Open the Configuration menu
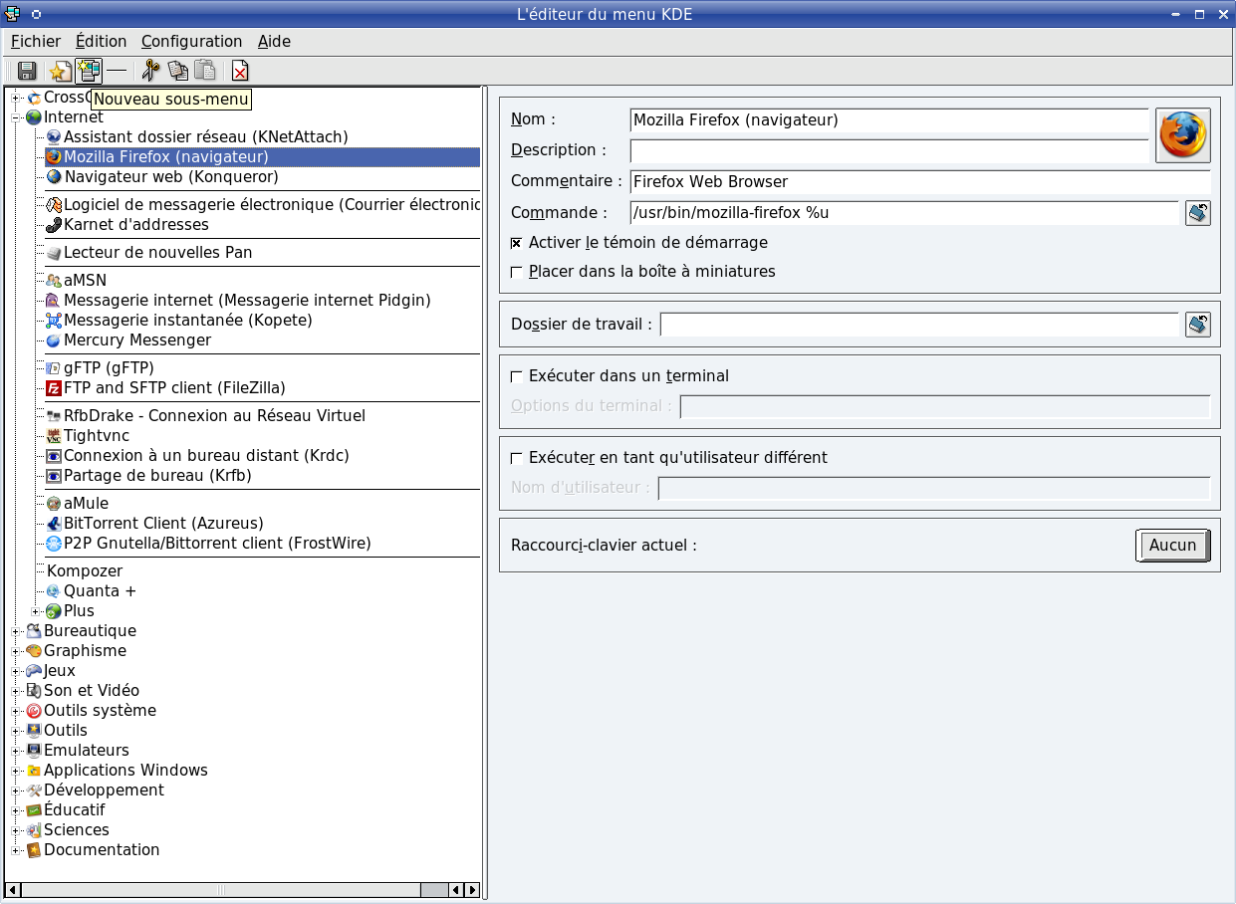1236x904 pixels. coord(192,41)
